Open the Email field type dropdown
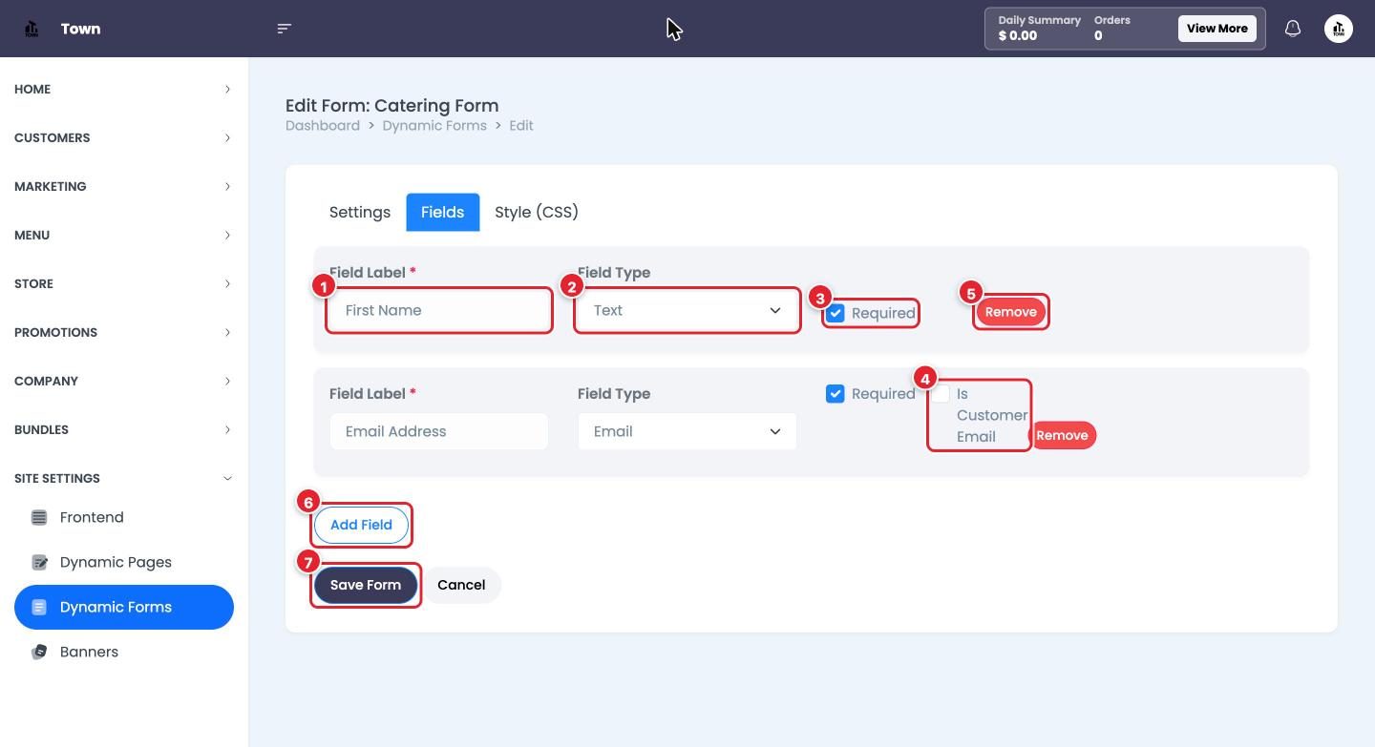The width and height of the screenshot is (1375, 747). [x=687, y=431]
